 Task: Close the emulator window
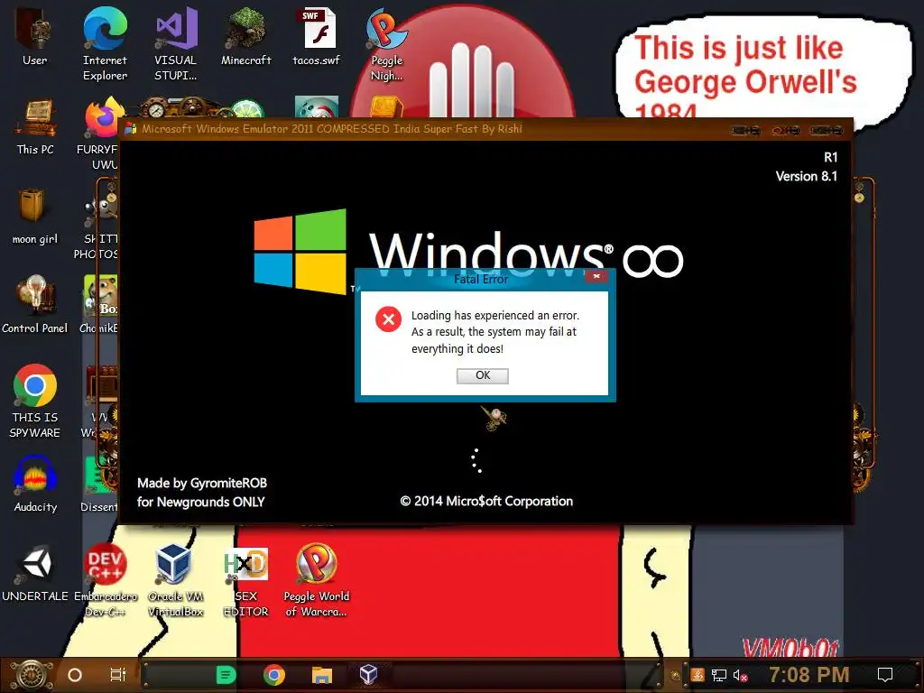coord(826,130)
